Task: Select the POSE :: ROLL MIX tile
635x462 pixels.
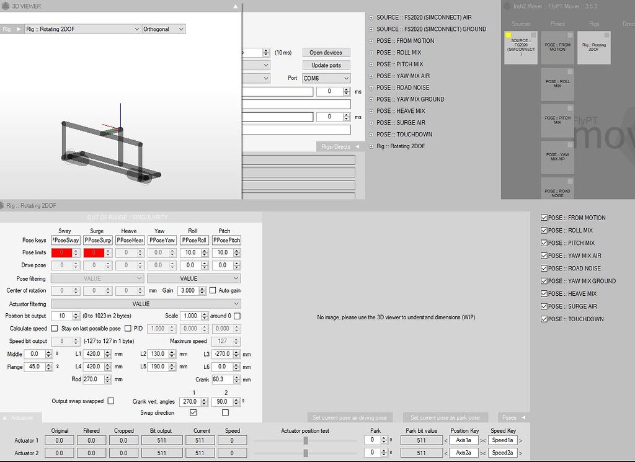Action: pyautogui.click(x=558, y=82)
